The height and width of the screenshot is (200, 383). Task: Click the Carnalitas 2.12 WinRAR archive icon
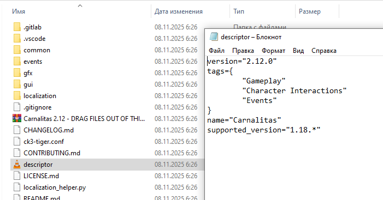[x=17, y=118]
